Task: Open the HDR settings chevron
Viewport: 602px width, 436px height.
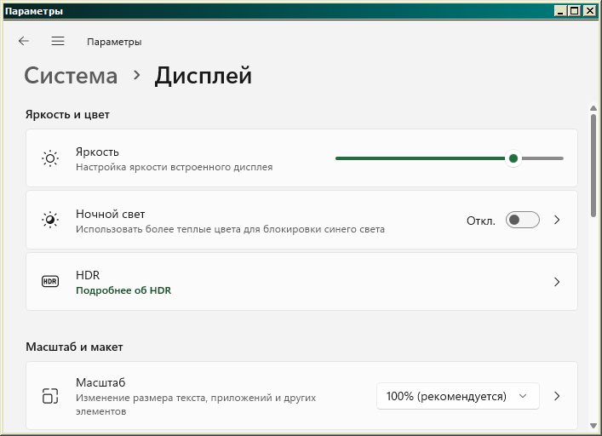Action: [557, 282]
